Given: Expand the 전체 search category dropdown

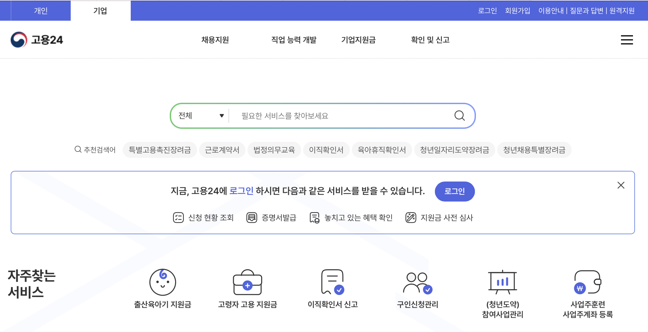Looking at the screenshot, I should 200,115.
